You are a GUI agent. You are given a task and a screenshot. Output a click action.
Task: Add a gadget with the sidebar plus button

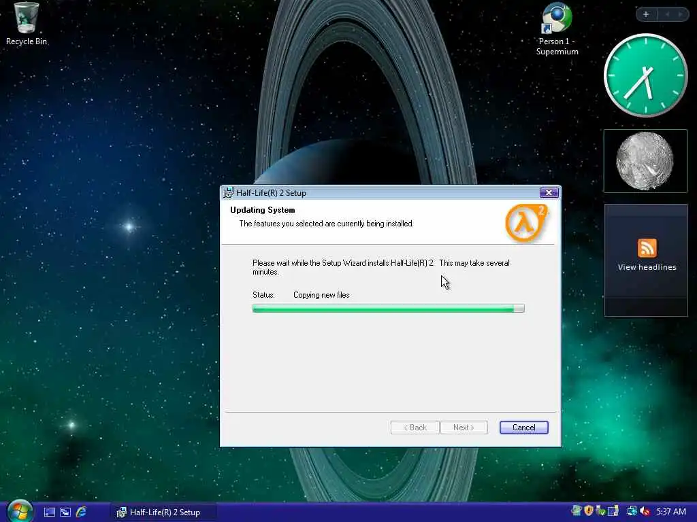646,15
